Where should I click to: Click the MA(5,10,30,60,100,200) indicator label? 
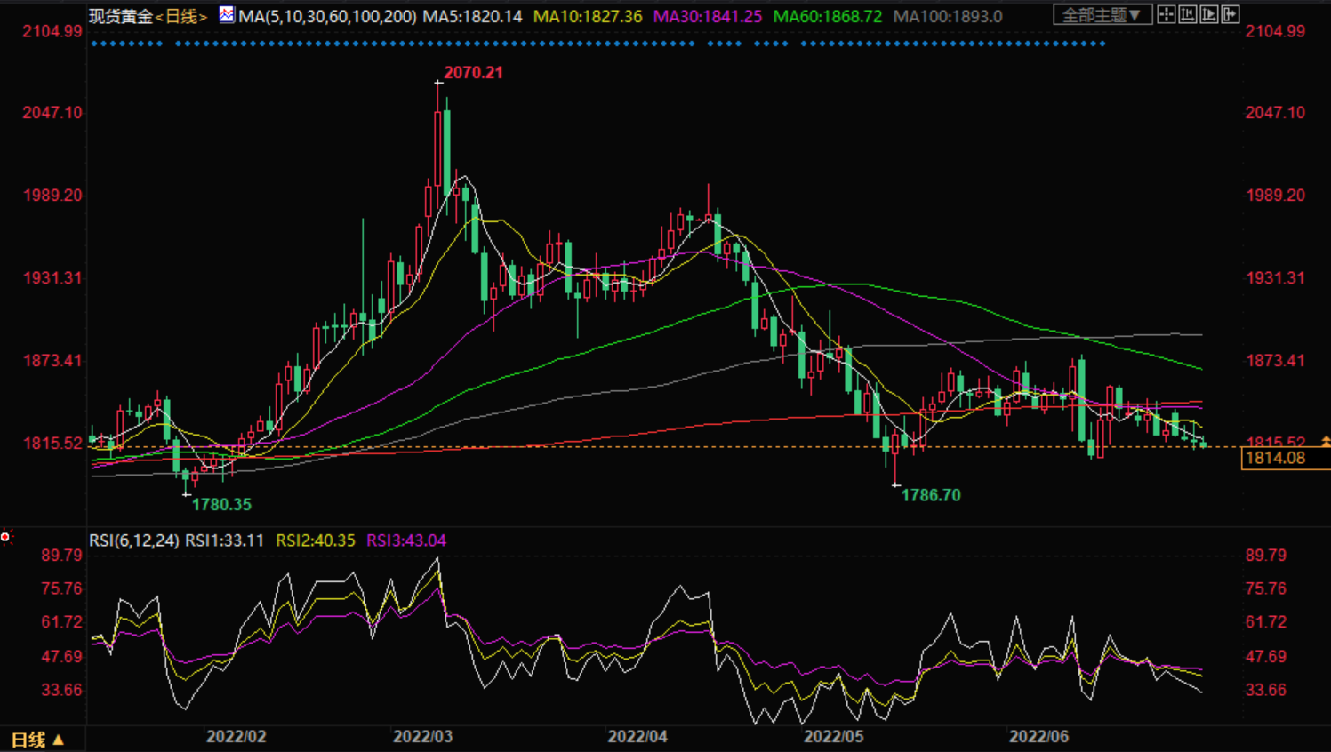coord(327,17)
